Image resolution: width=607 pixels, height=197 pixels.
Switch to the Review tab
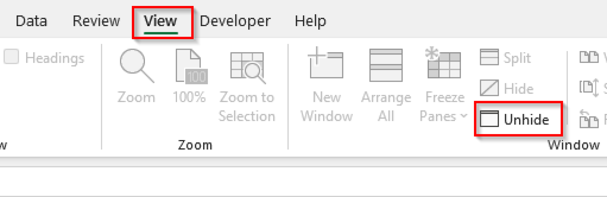[96, 21]
